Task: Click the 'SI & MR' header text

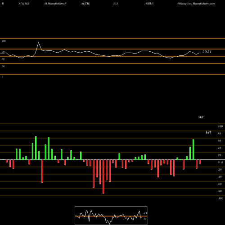Action: point(24,4)
